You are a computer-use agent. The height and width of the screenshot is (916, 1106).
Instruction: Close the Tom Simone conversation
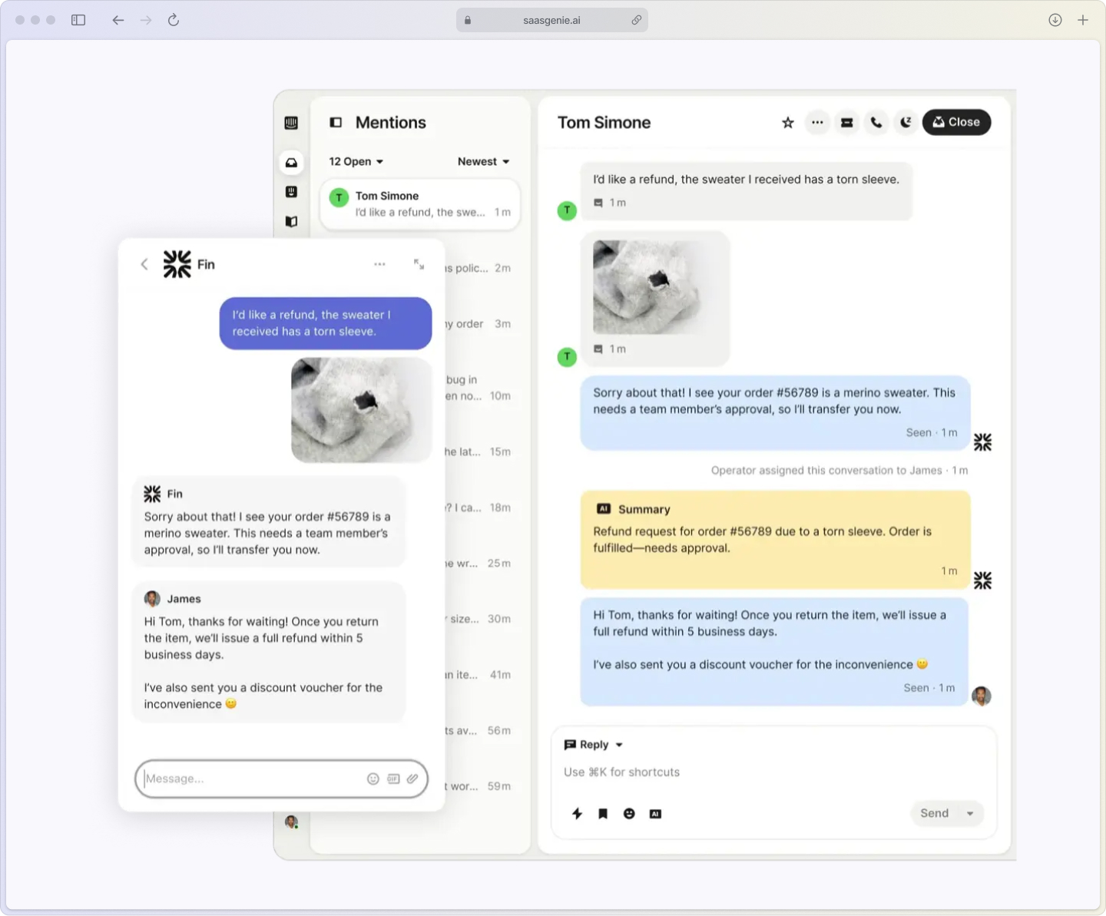[x=956, y=122]
